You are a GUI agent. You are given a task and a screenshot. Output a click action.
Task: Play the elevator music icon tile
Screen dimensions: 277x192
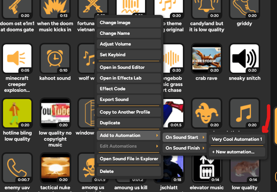coord(206,169)
